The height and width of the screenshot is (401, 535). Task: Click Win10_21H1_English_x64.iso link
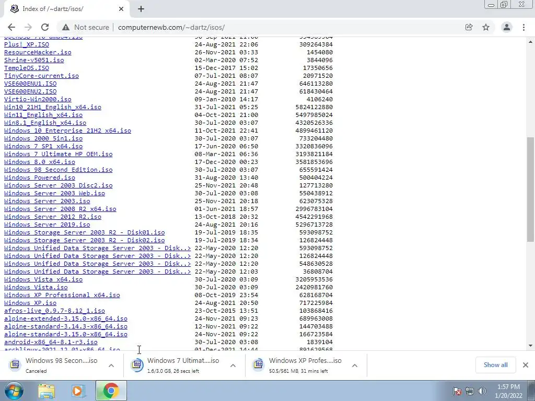53,107
